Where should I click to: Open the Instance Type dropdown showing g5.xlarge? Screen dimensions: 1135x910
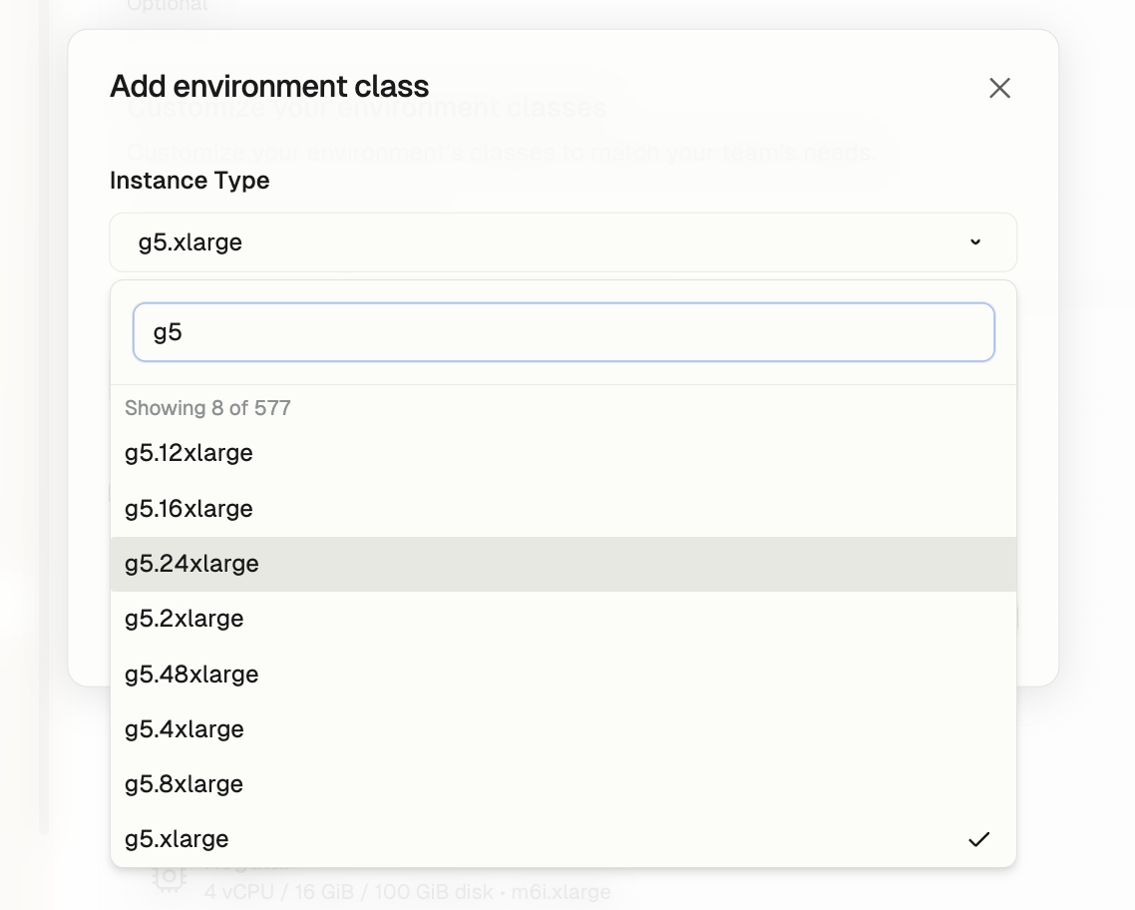point(564,242)
